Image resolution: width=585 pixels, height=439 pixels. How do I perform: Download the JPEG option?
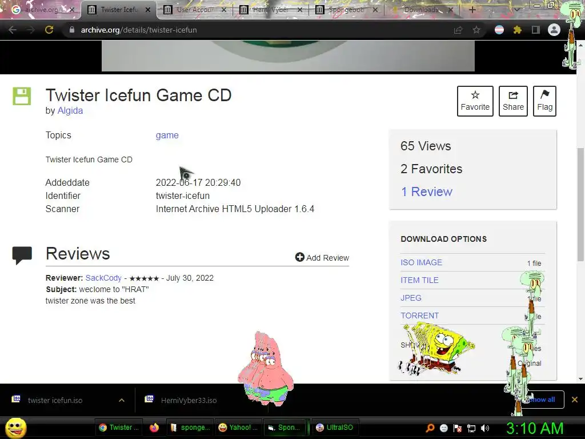coord(411,298)
